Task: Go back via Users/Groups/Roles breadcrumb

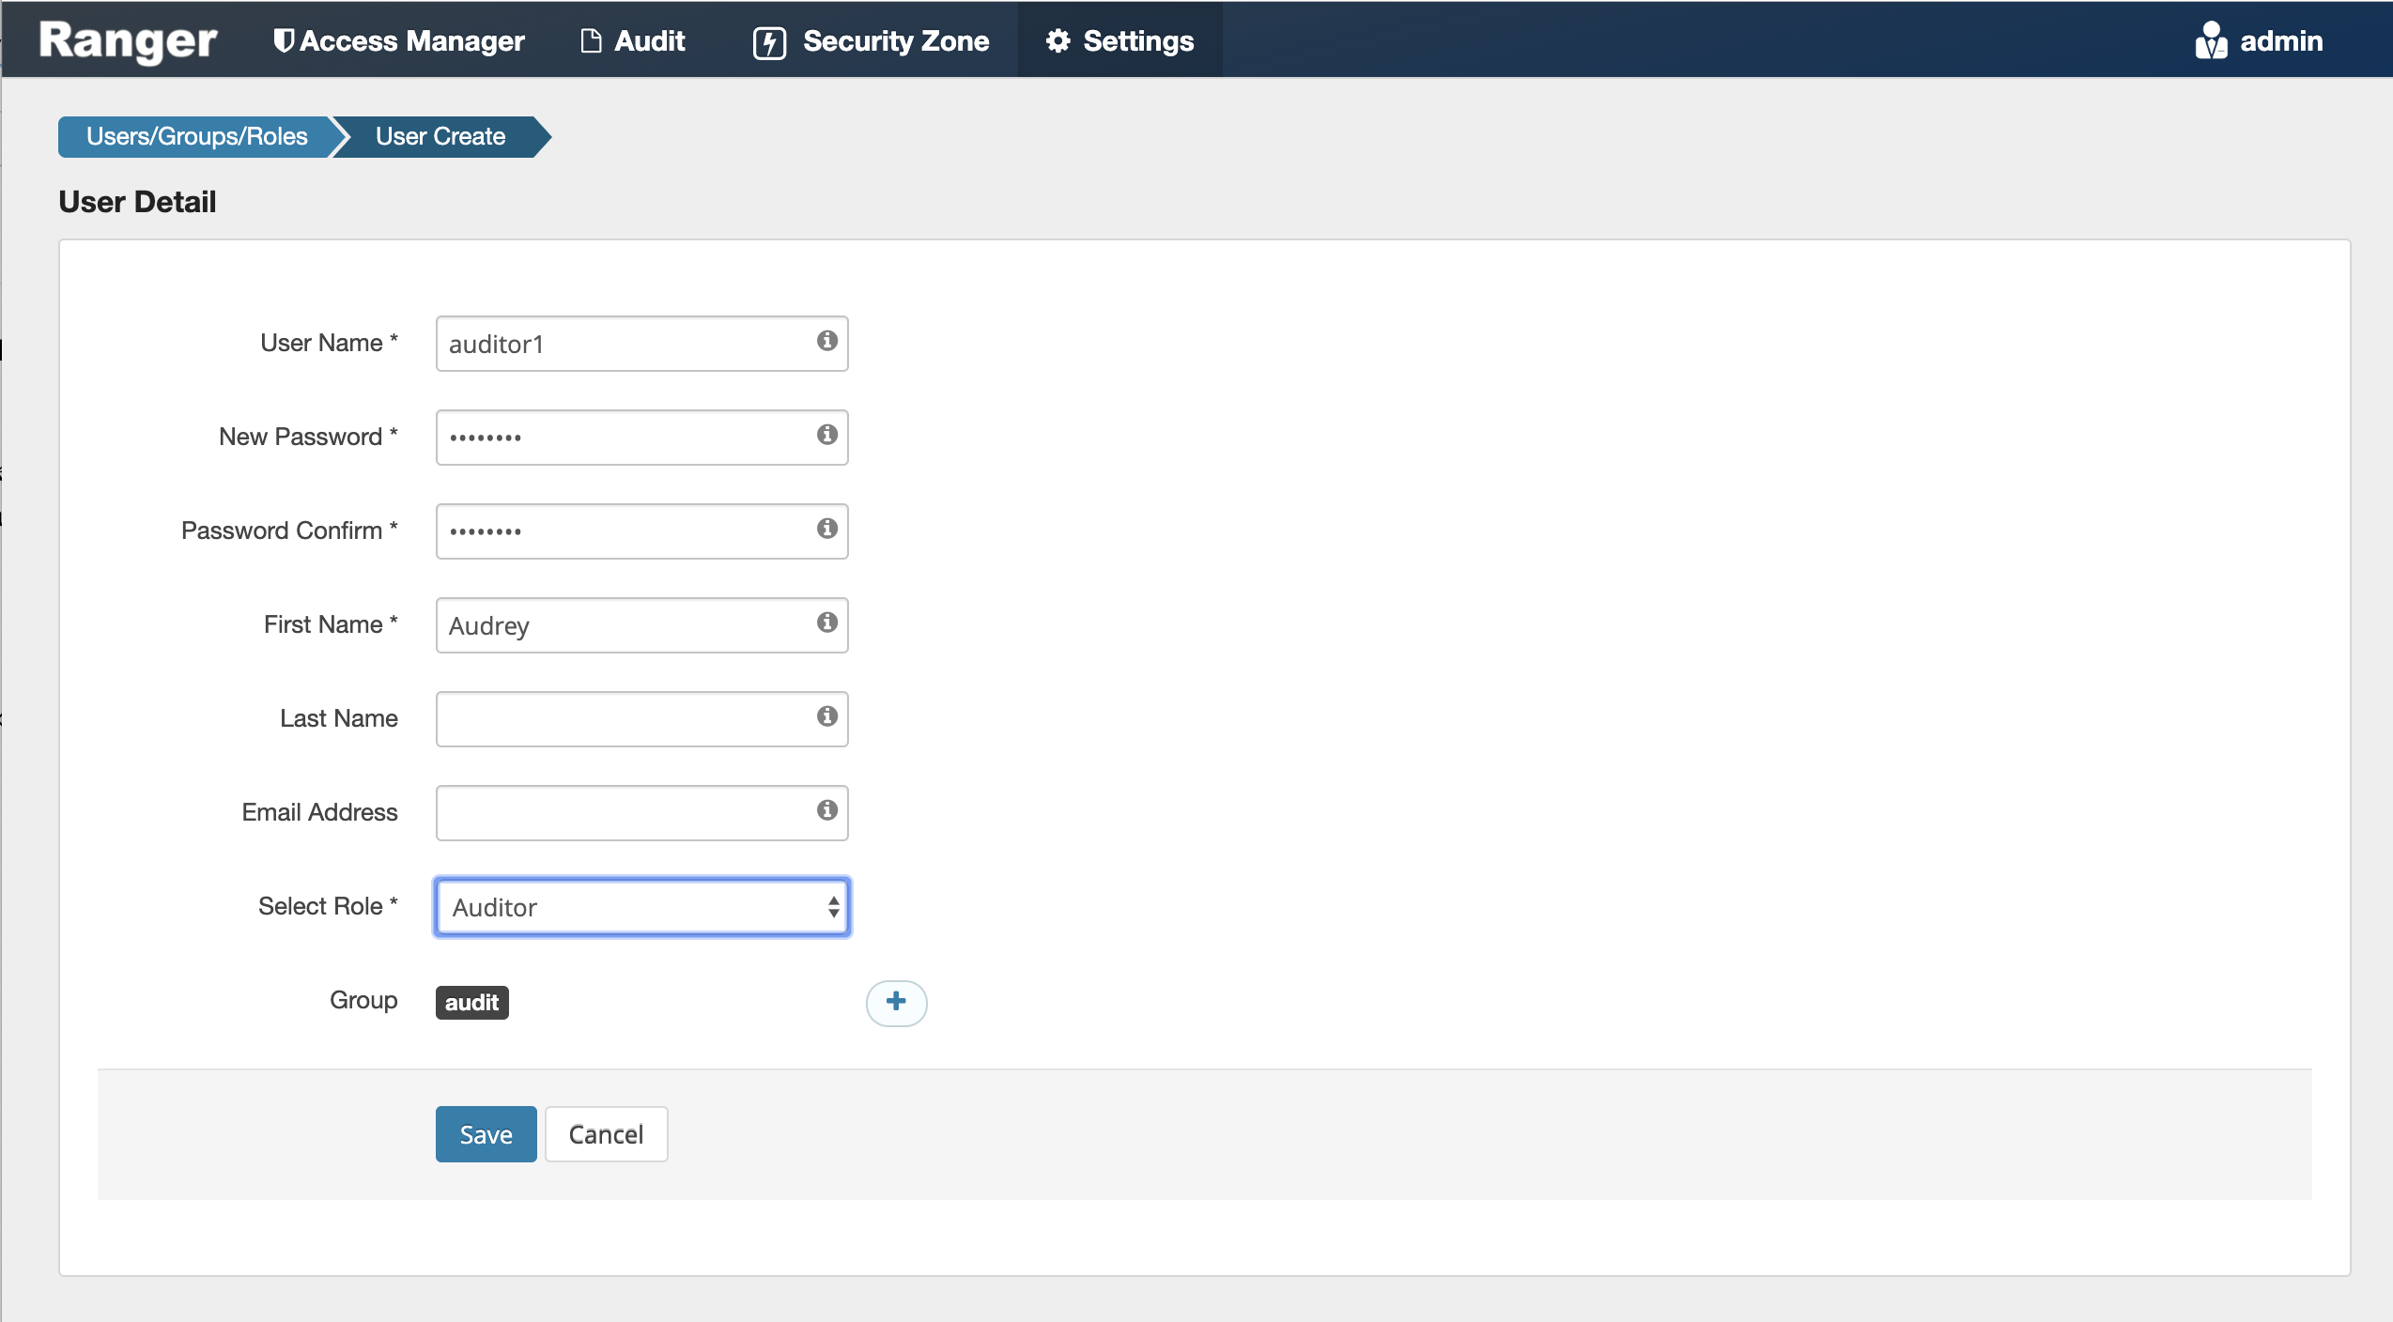Action: 195,136
